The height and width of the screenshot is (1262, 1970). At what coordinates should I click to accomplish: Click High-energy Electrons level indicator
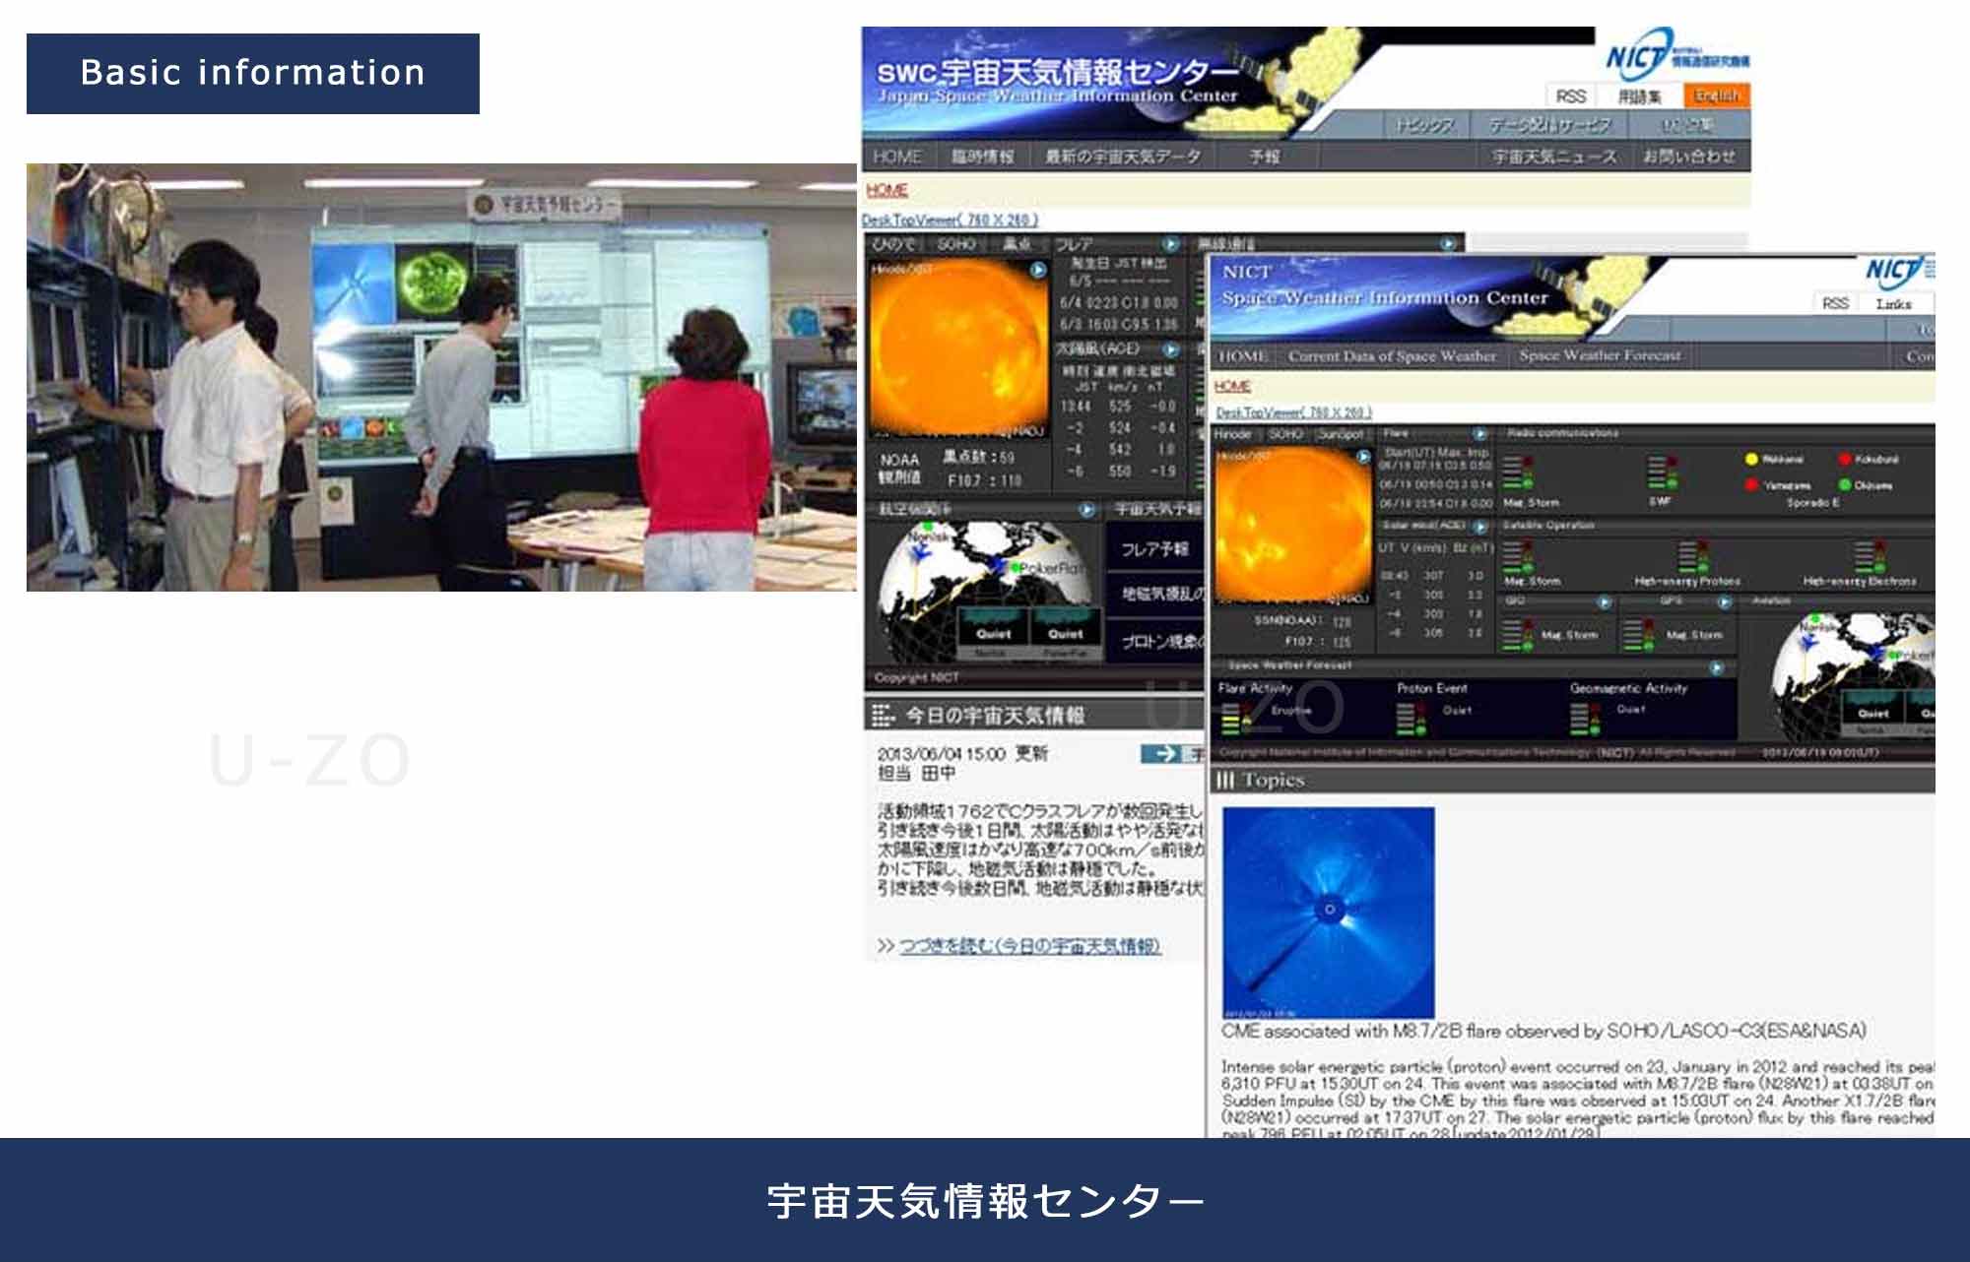1869,556
